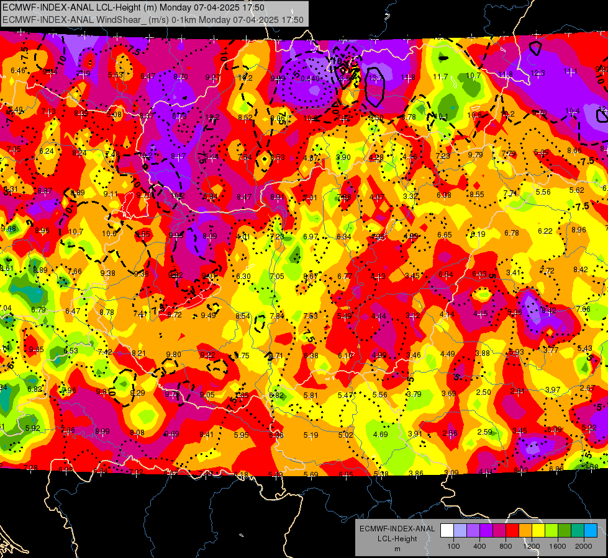Click the wind shear value 6.30
This screenshot has height=558, width=608.
coord(243,276)
